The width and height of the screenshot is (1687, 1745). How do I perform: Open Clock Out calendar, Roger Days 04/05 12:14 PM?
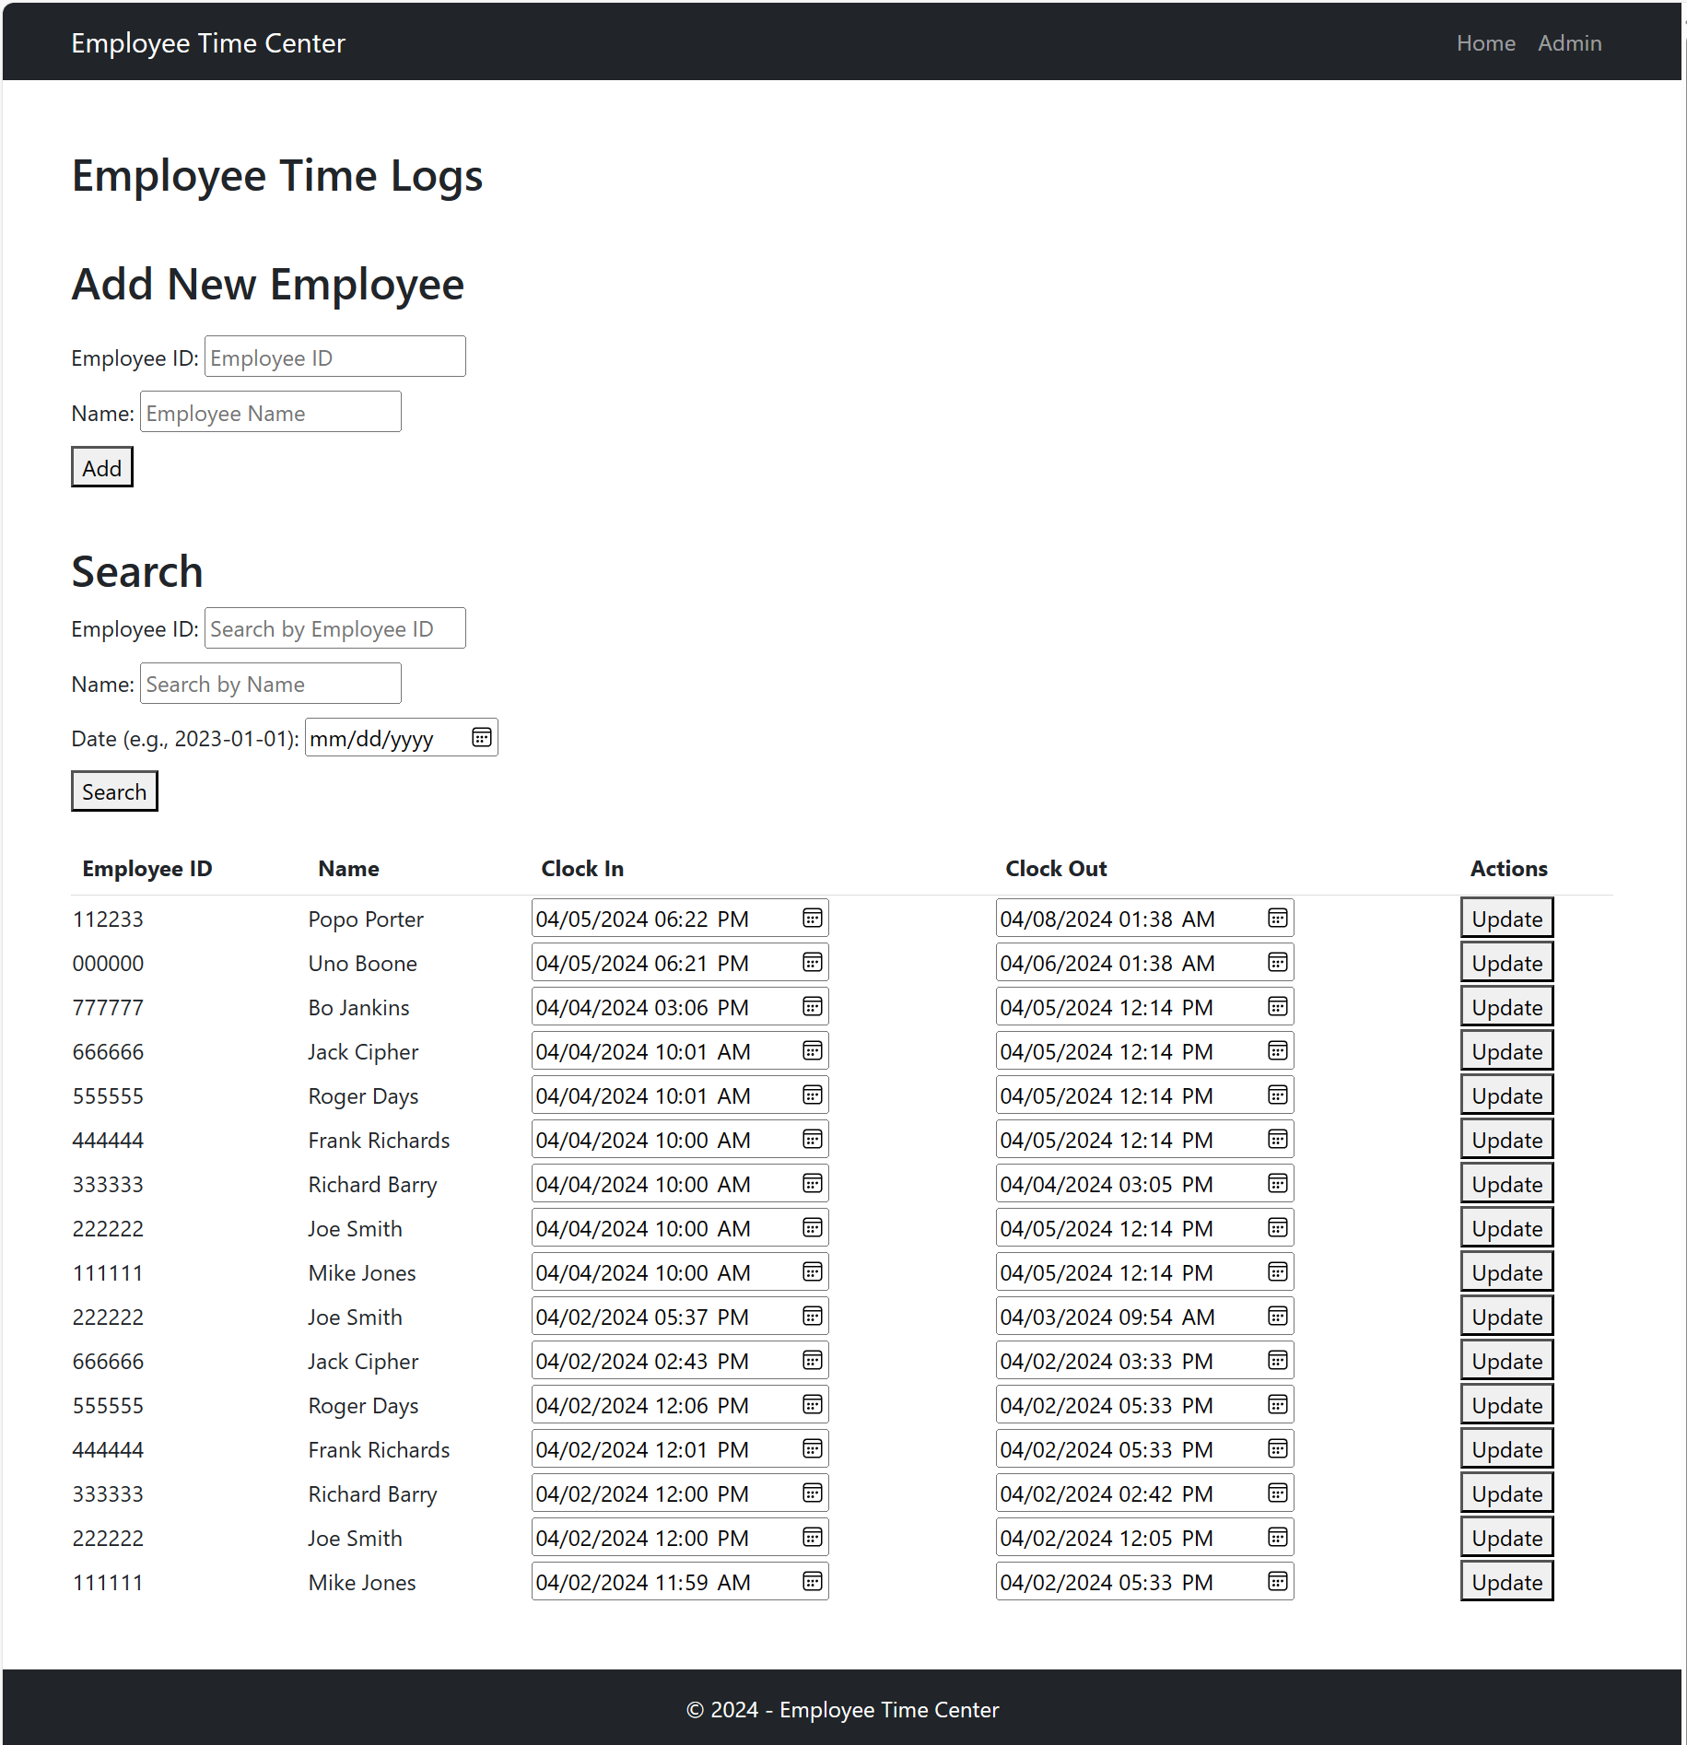[x=1278, y=1095]
